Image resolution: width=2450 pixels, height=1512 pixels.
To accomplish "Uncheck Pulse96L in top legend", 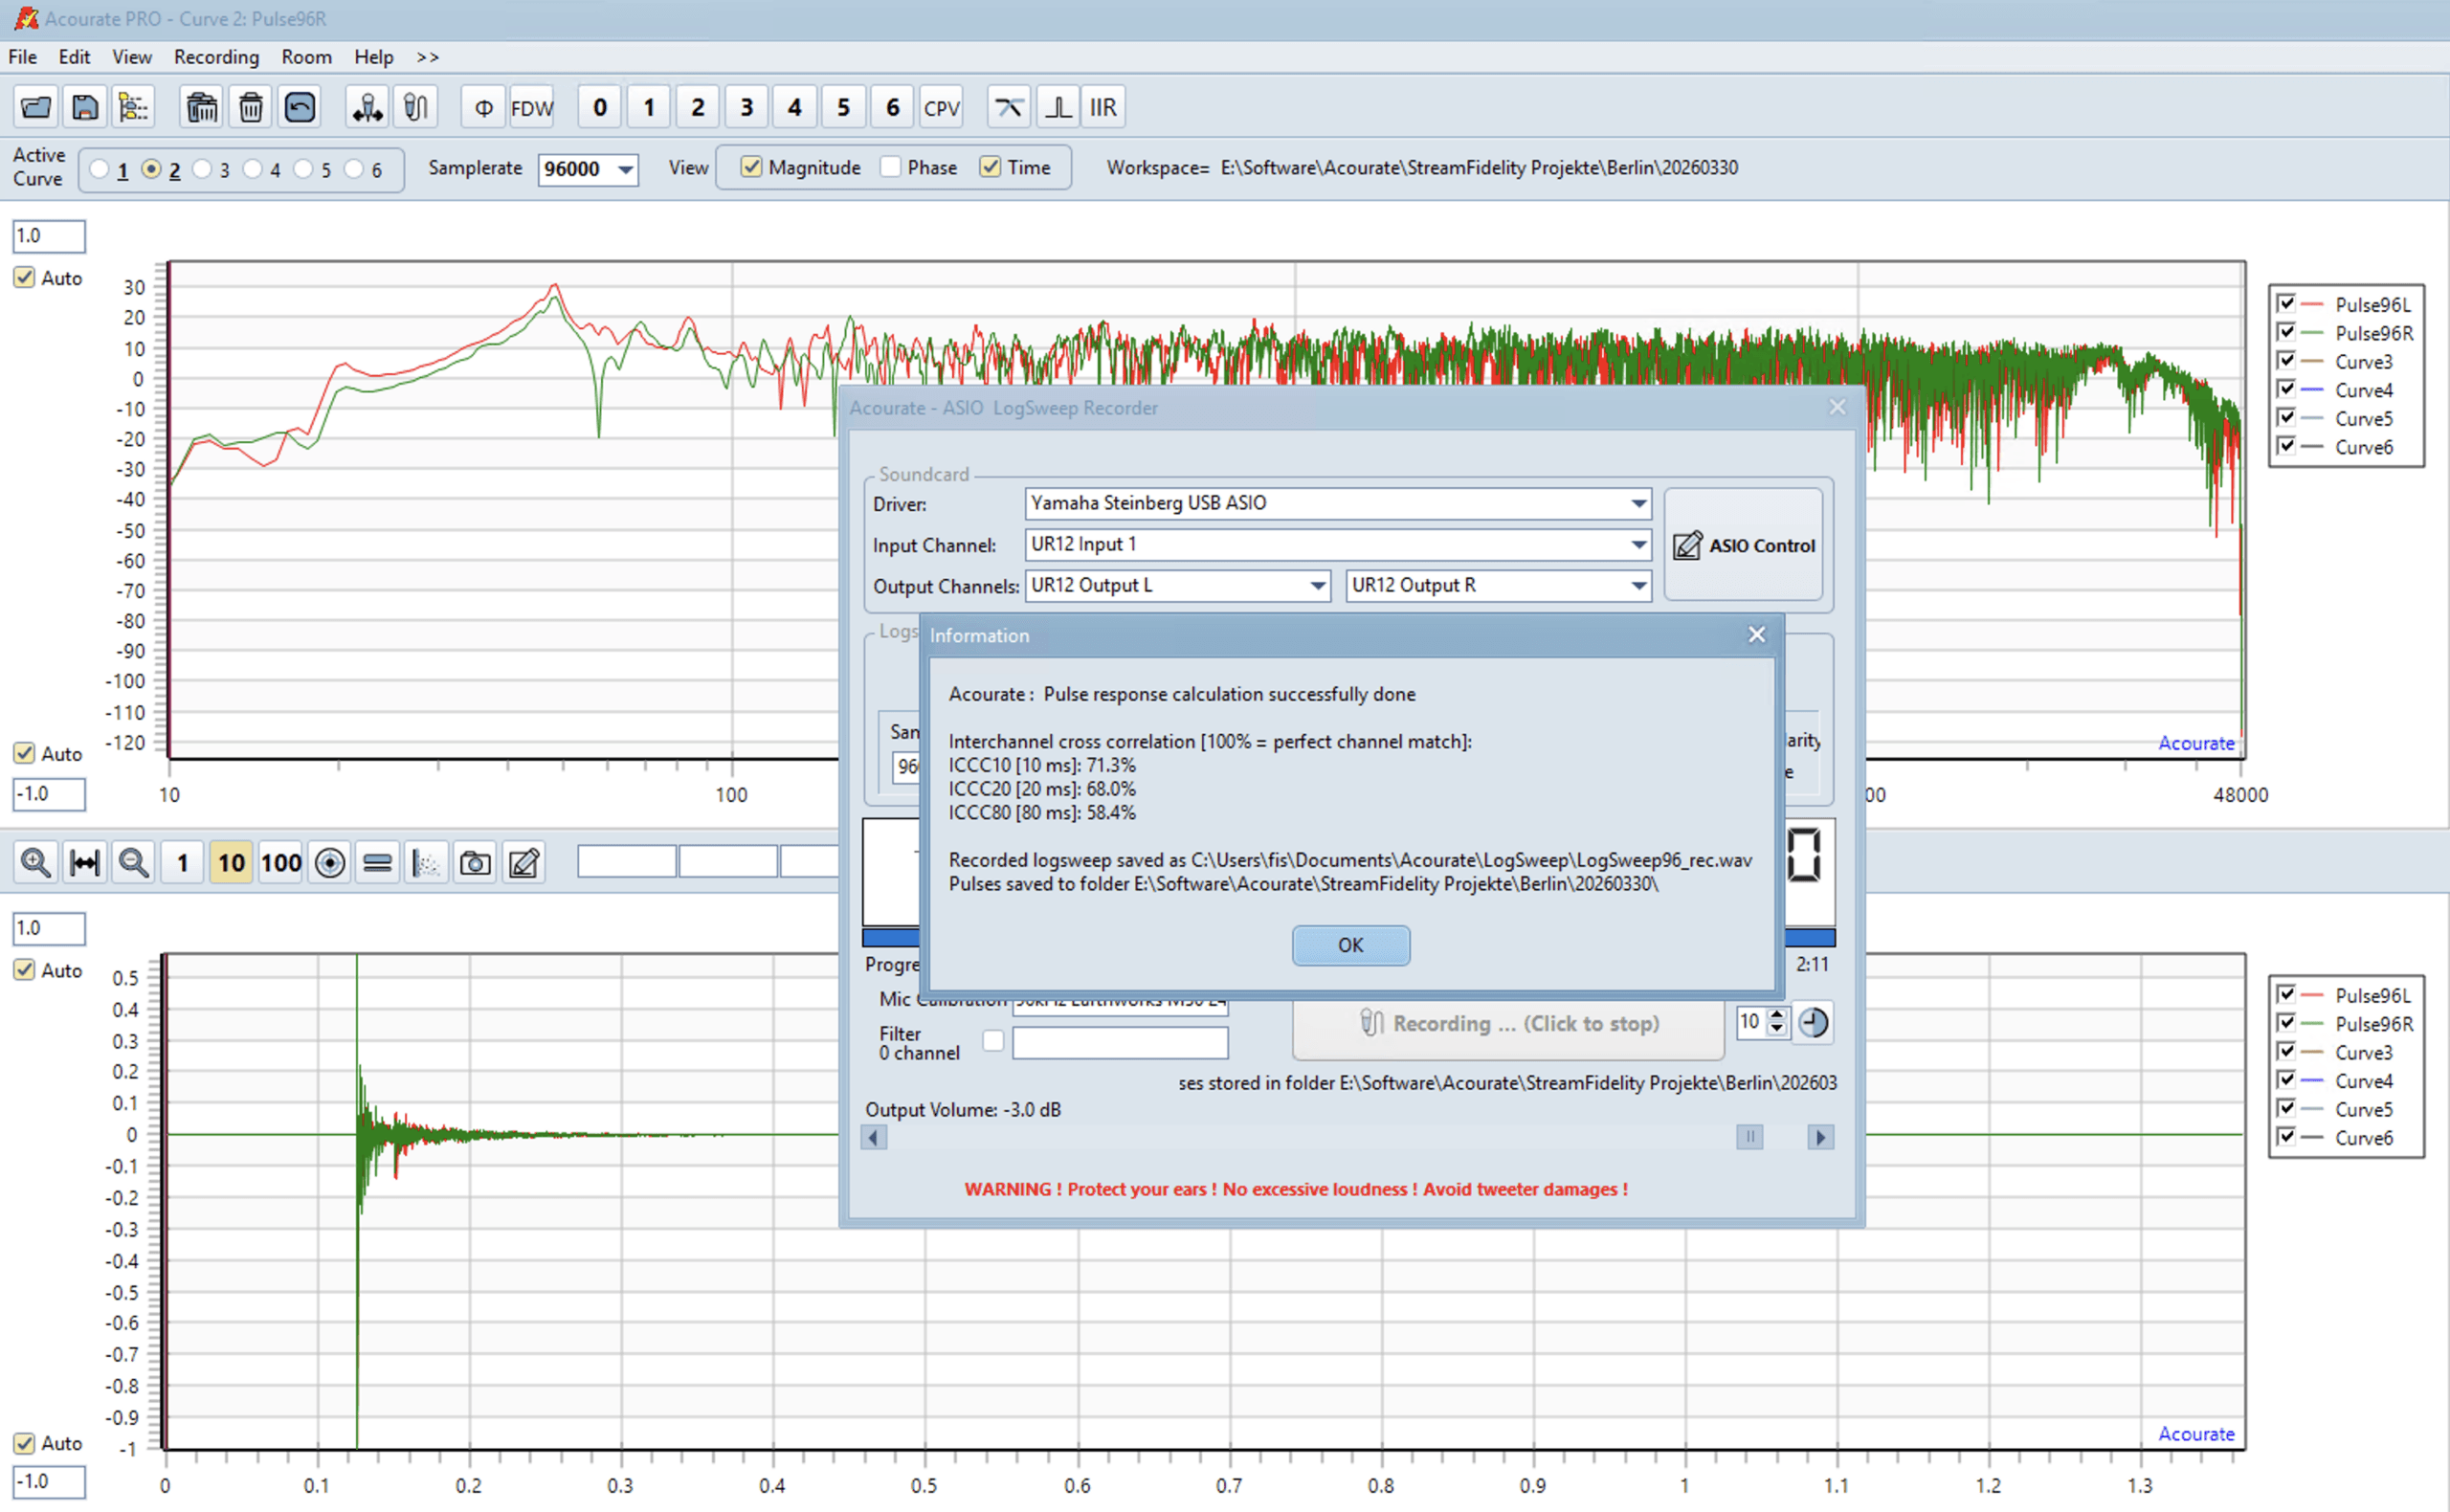I will pyautogui.click(x=2286, y=303).
